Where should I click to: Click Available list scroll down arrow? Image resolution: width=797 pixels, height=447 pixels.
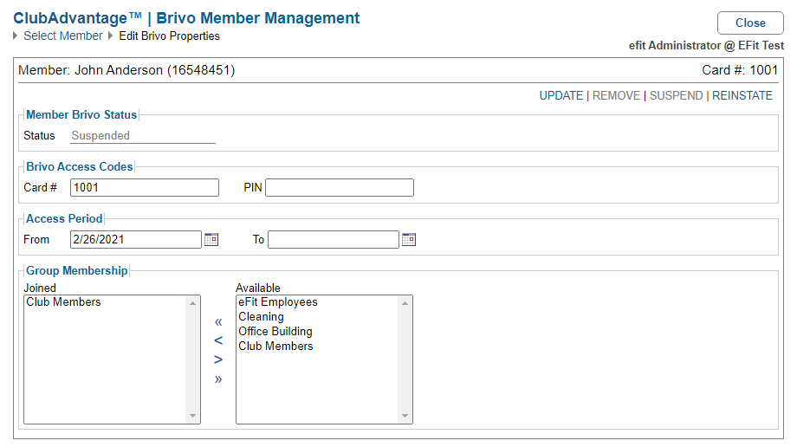tap(405, 416)
